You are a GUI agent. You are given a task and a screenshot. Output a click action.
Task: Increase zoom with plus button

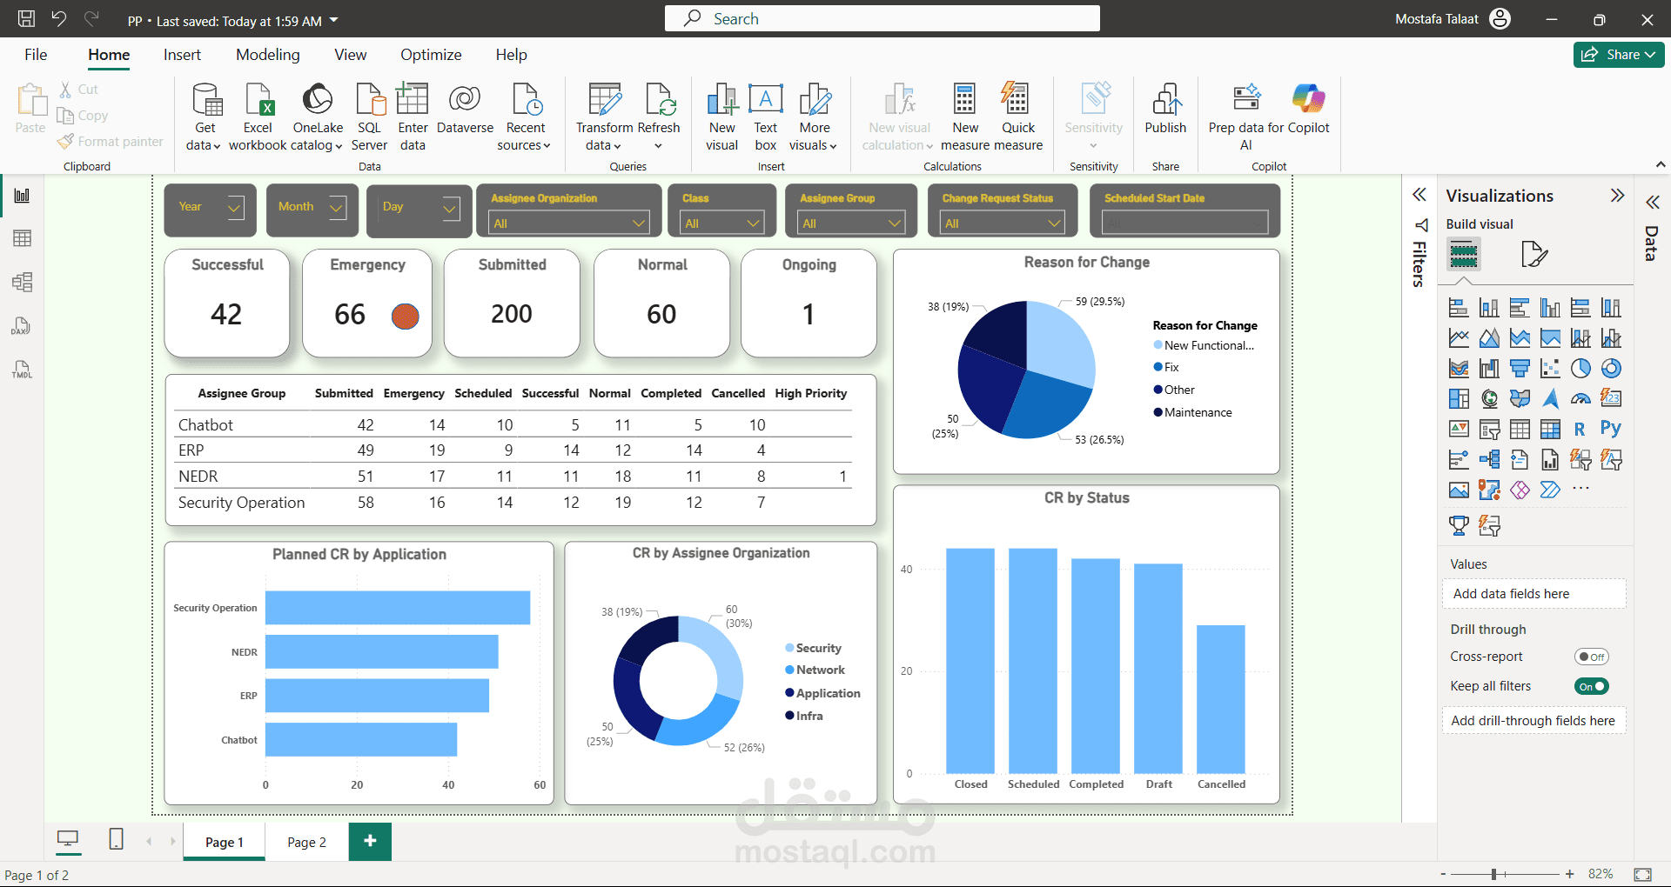(x=1569, y=874)
